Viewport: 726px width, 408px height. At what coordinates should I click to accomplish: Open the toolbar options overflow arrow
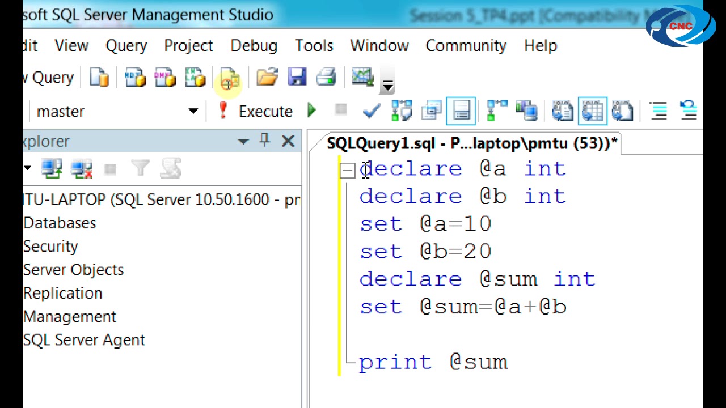pyautogui.click(x=387, y=85)
